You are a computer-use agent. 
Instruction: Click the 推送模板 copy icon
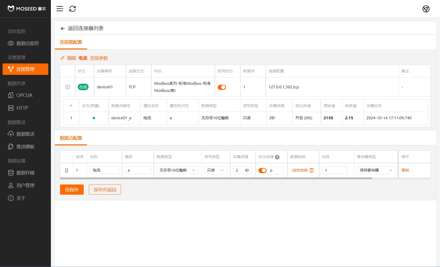click(x=11, y=146)
